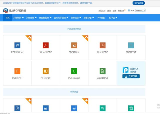Click the PPT转PDF label text
This screenshot has height=114, width=160.
[46, 78]
